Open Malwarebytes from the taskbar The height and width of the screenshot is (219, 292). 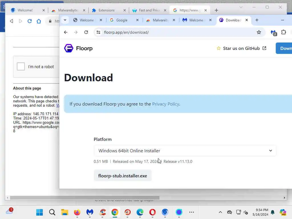[x=90, y=212]
